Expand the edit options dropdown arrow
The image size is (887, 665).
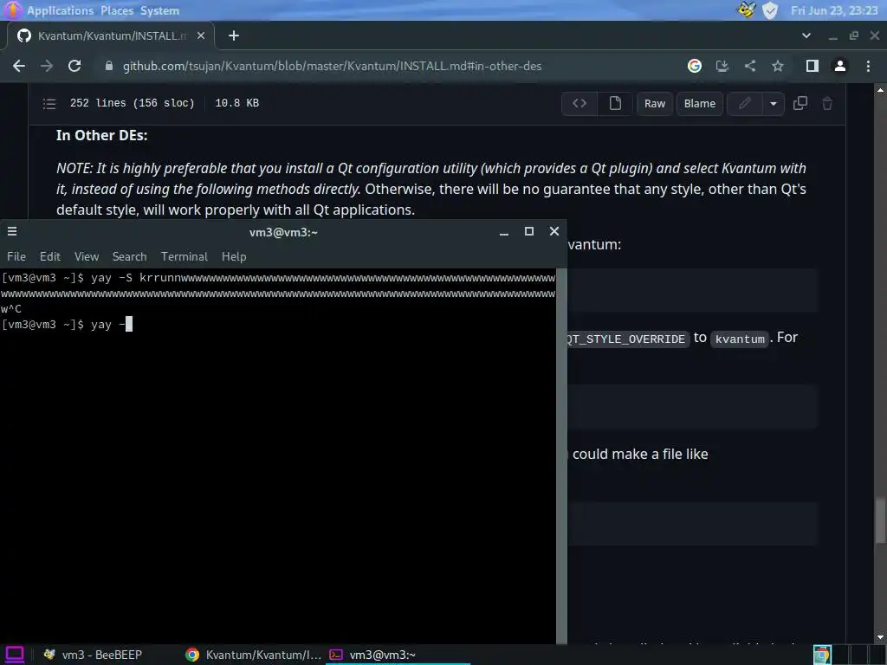click(x=774, y=104)
